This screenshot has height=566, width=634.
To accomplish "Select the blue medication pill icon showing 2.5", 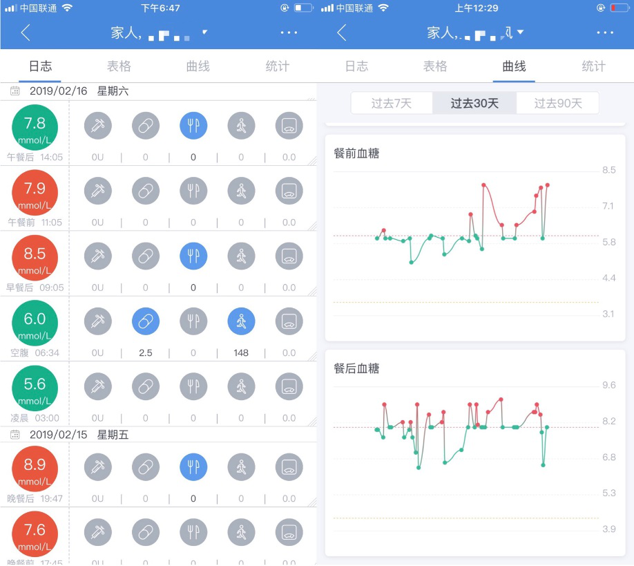I will 145,321.
